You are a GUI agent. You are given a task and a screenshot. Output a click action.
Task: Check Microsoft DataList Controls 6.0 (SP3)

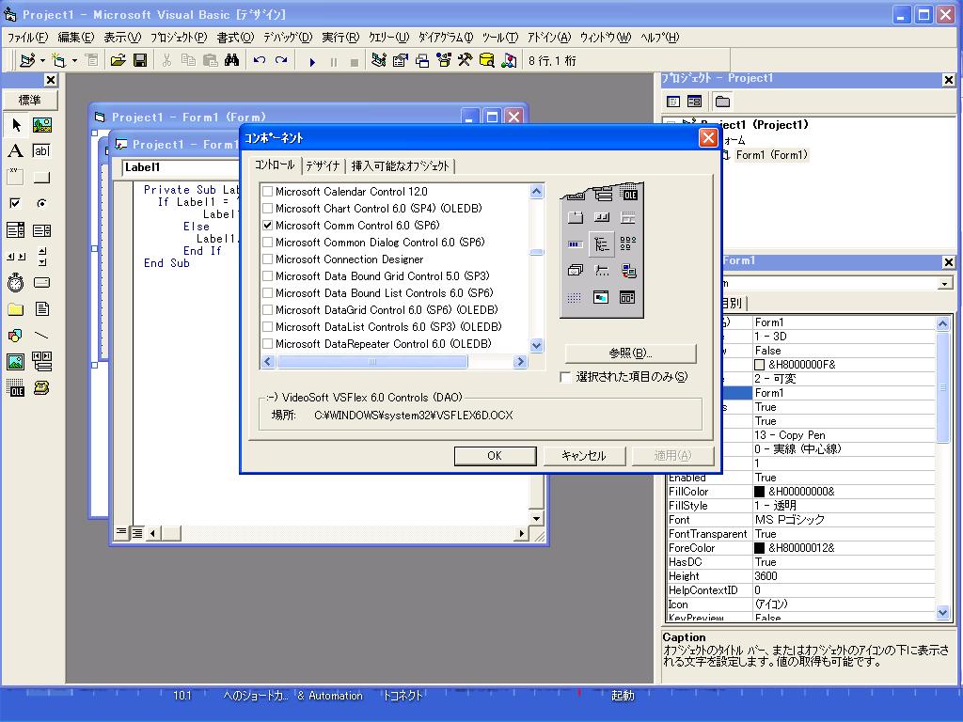(x=268, y=327)
